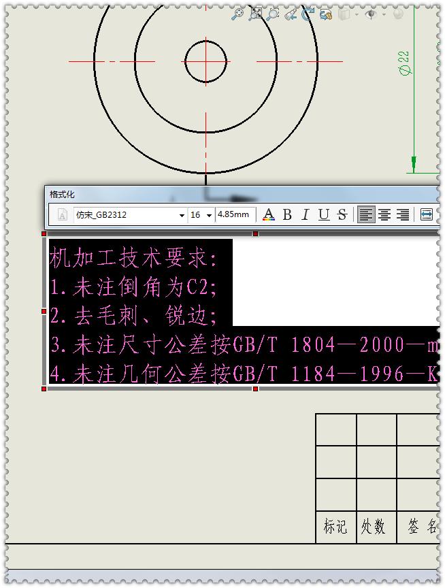The height and width of the screenshot is (588, 445).
Task: Click the text line 机加工技术要求:
Action: 133,258
